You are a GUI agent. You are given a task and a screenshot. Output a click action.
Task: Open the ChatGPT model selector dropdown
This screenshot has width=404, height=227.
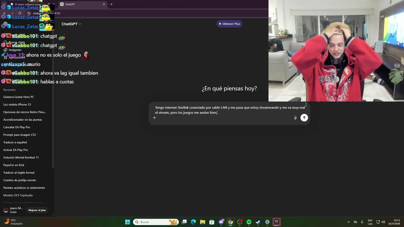[x=71, y=24]
